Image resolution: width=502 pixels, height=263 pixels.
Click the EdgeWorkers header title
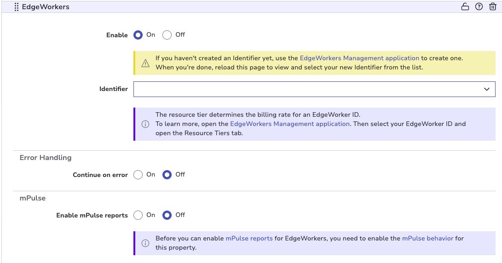[x=46, y=7]
